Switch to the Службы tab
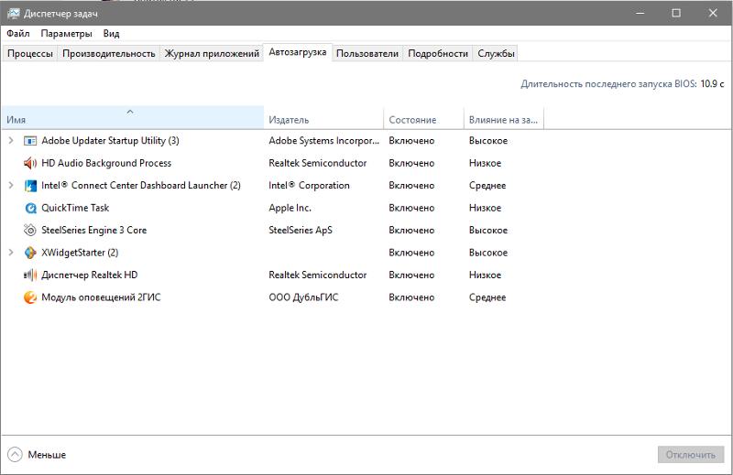Screen dimensions: 733x475 (x=496, y=53)
